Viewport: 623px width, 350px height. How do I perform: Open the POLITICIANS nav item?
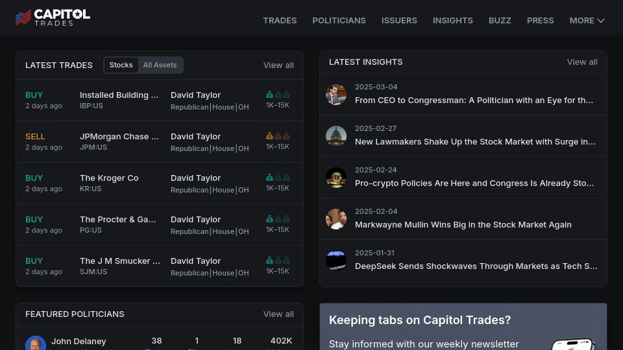[x=339, y=21]
